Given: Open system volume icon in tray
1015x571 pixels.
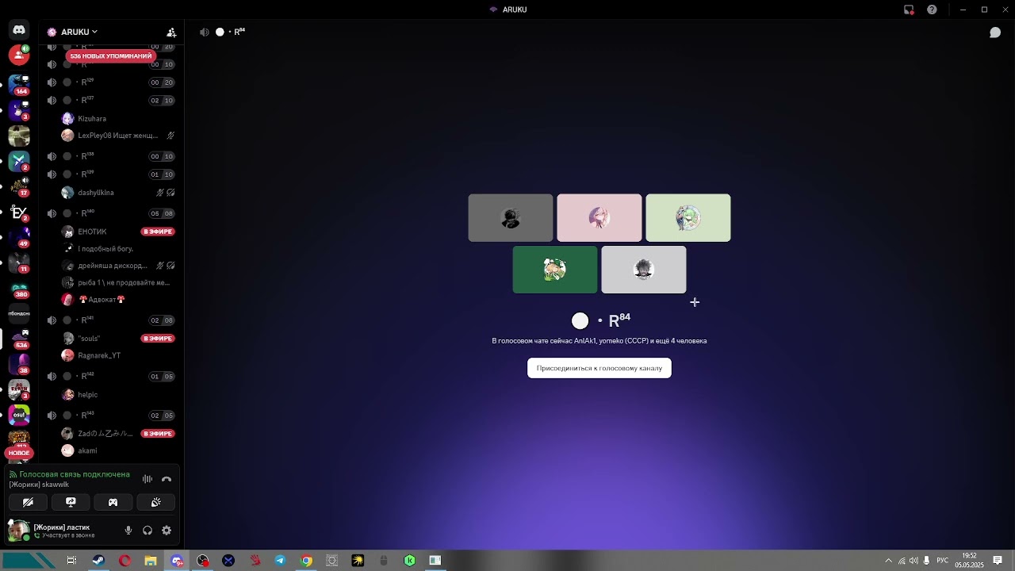Looking at the screenshot, I should coord(913,561).
